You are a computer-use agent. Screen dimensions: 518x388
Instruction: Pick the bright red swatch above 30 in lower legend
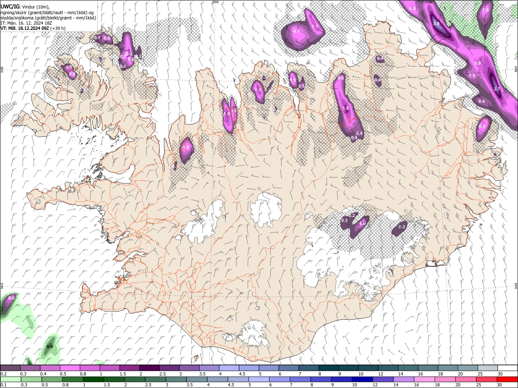(507, 379)
